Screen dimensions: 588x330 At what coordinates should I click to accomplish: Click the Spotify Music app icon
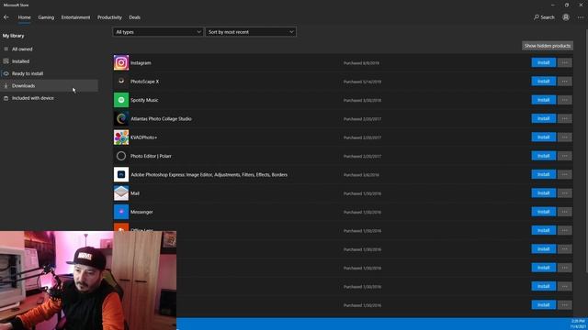pyautogui.click(x=121, y=100)
